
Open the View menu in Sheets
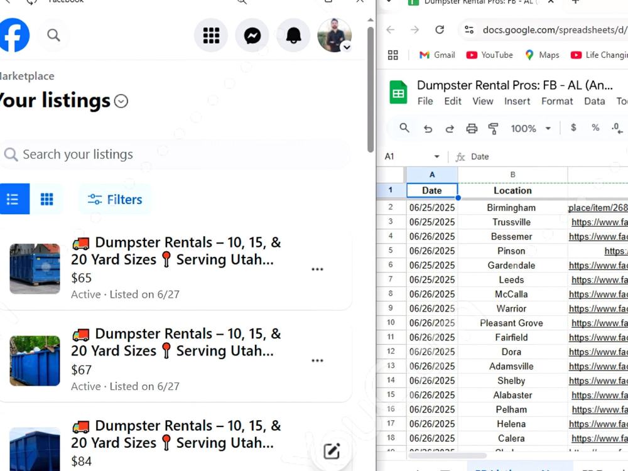(x=482, y=101)
